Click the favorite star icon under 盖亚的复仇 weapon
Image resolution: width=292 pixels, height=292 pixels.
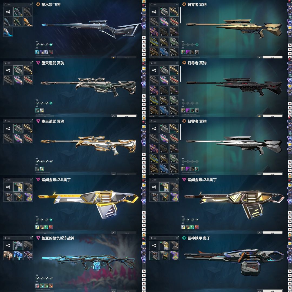(113, 291)
